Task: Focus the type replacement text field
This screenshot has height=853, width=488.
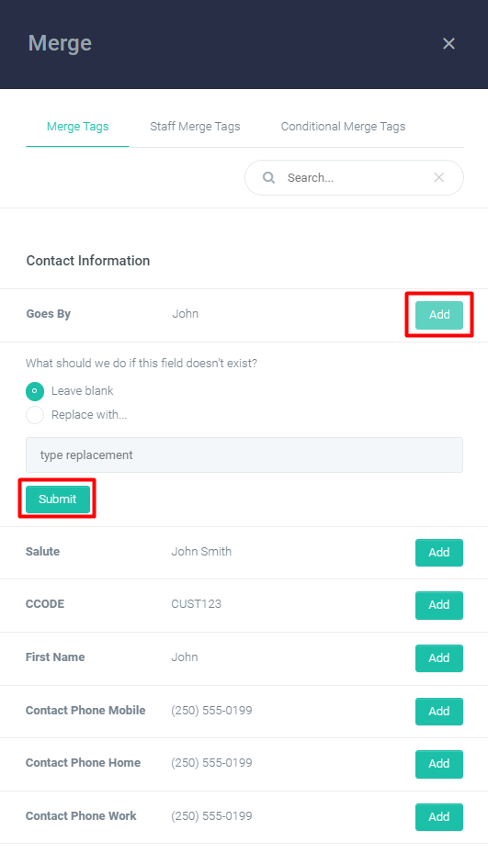Action: [x=244, y=455]
